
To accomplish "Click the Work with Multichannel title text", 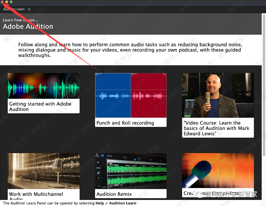I will [36, 194].
